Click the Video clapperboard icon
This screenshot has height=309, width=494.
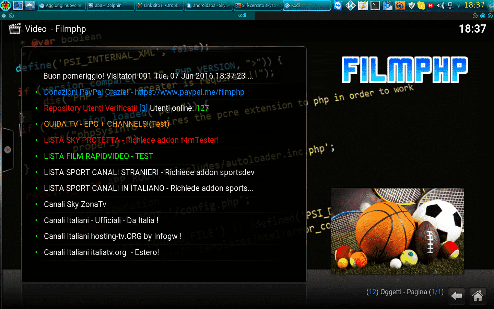(14, 29)
